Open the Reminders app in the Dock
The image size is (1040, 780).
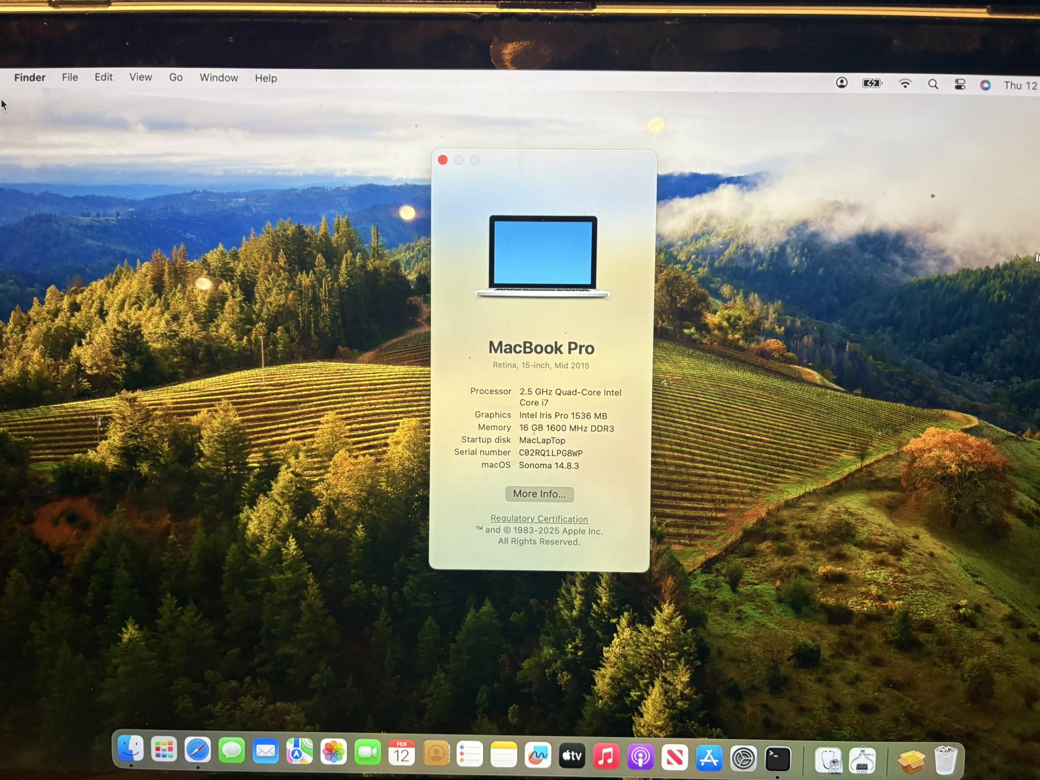tap(470, 754)
